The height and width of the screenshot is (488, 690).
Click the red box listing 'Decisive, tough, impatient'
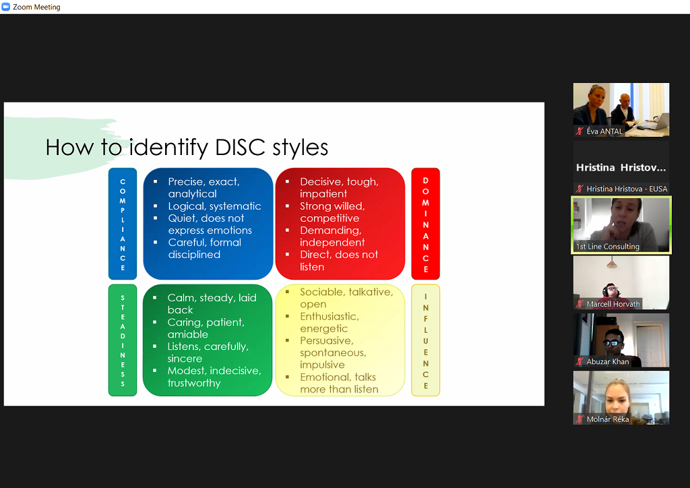tap(340, 224)
